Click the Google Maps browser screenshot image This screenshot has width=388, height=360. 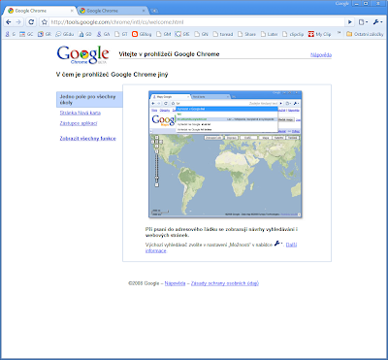coord(225,154)
